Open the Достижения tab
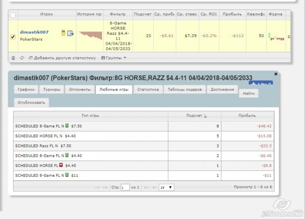Image resolution: width=305 pixels, height=219 pixels. click(222, 90)
